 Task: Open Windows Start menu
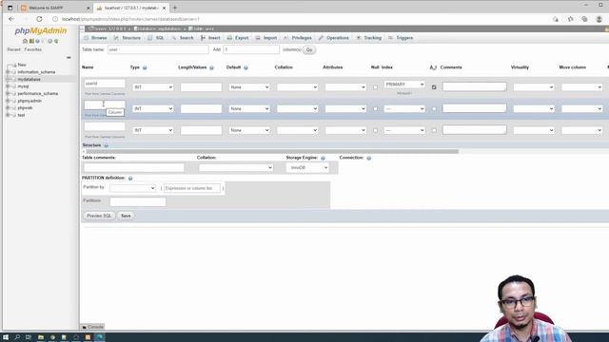6,337
